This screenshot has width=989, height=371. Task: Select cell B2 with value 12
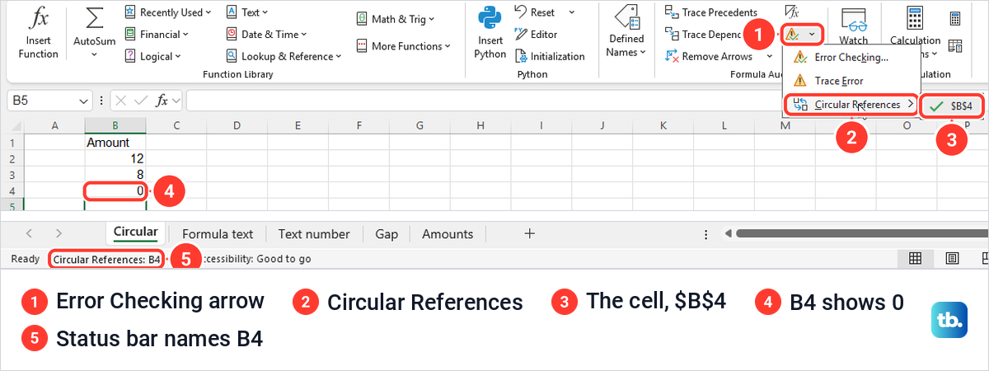click(x=115, y=157)
